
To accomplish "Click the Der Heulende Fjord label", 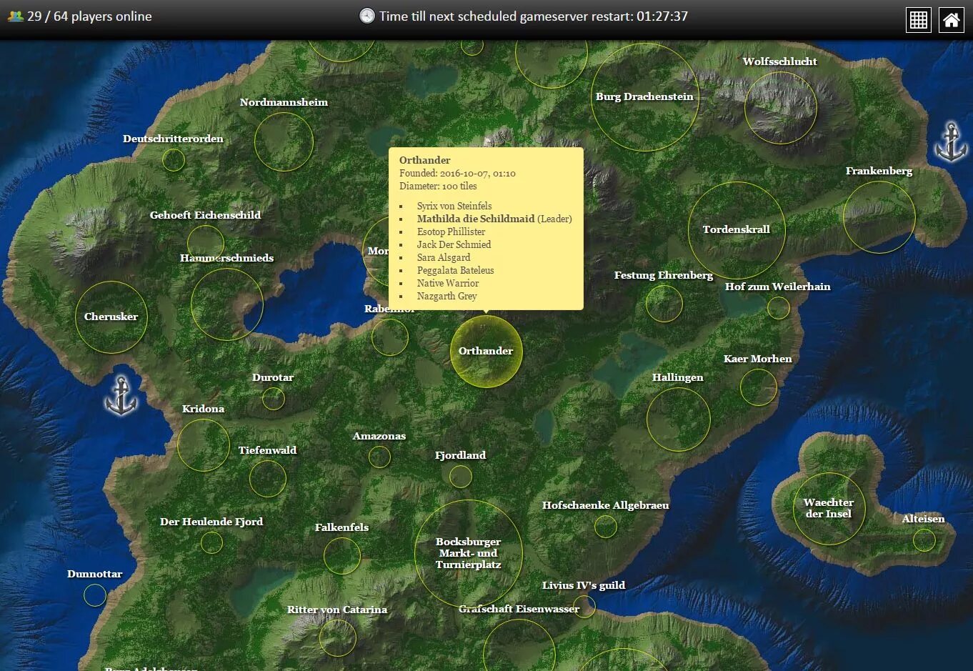I will click(x=211, y=522).
